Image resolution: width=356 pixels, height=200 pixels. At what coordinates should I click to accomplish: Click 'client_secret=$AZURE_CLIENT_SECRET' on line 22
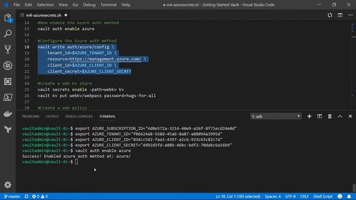(89, 72)
